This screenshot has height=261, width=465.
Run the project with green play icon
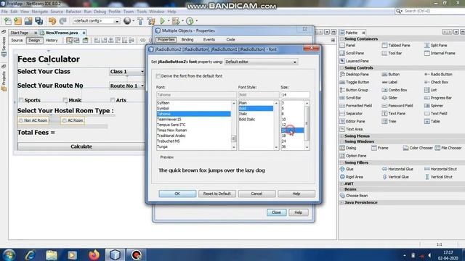click(x=163, y=21)
